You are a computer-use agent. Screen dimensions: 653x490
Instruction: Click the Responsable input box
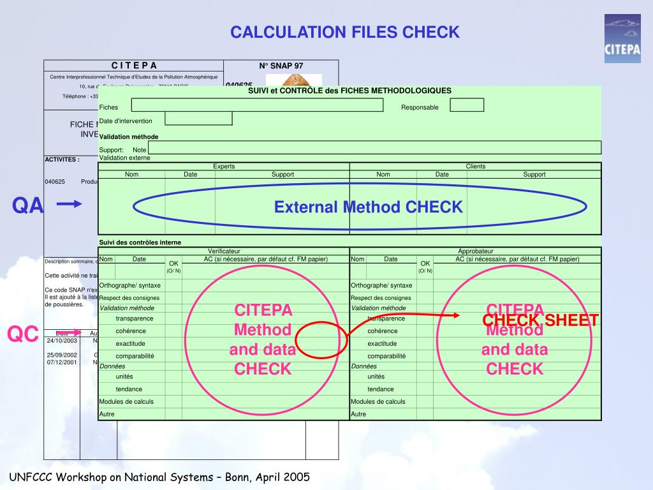[x=467, y=105]
